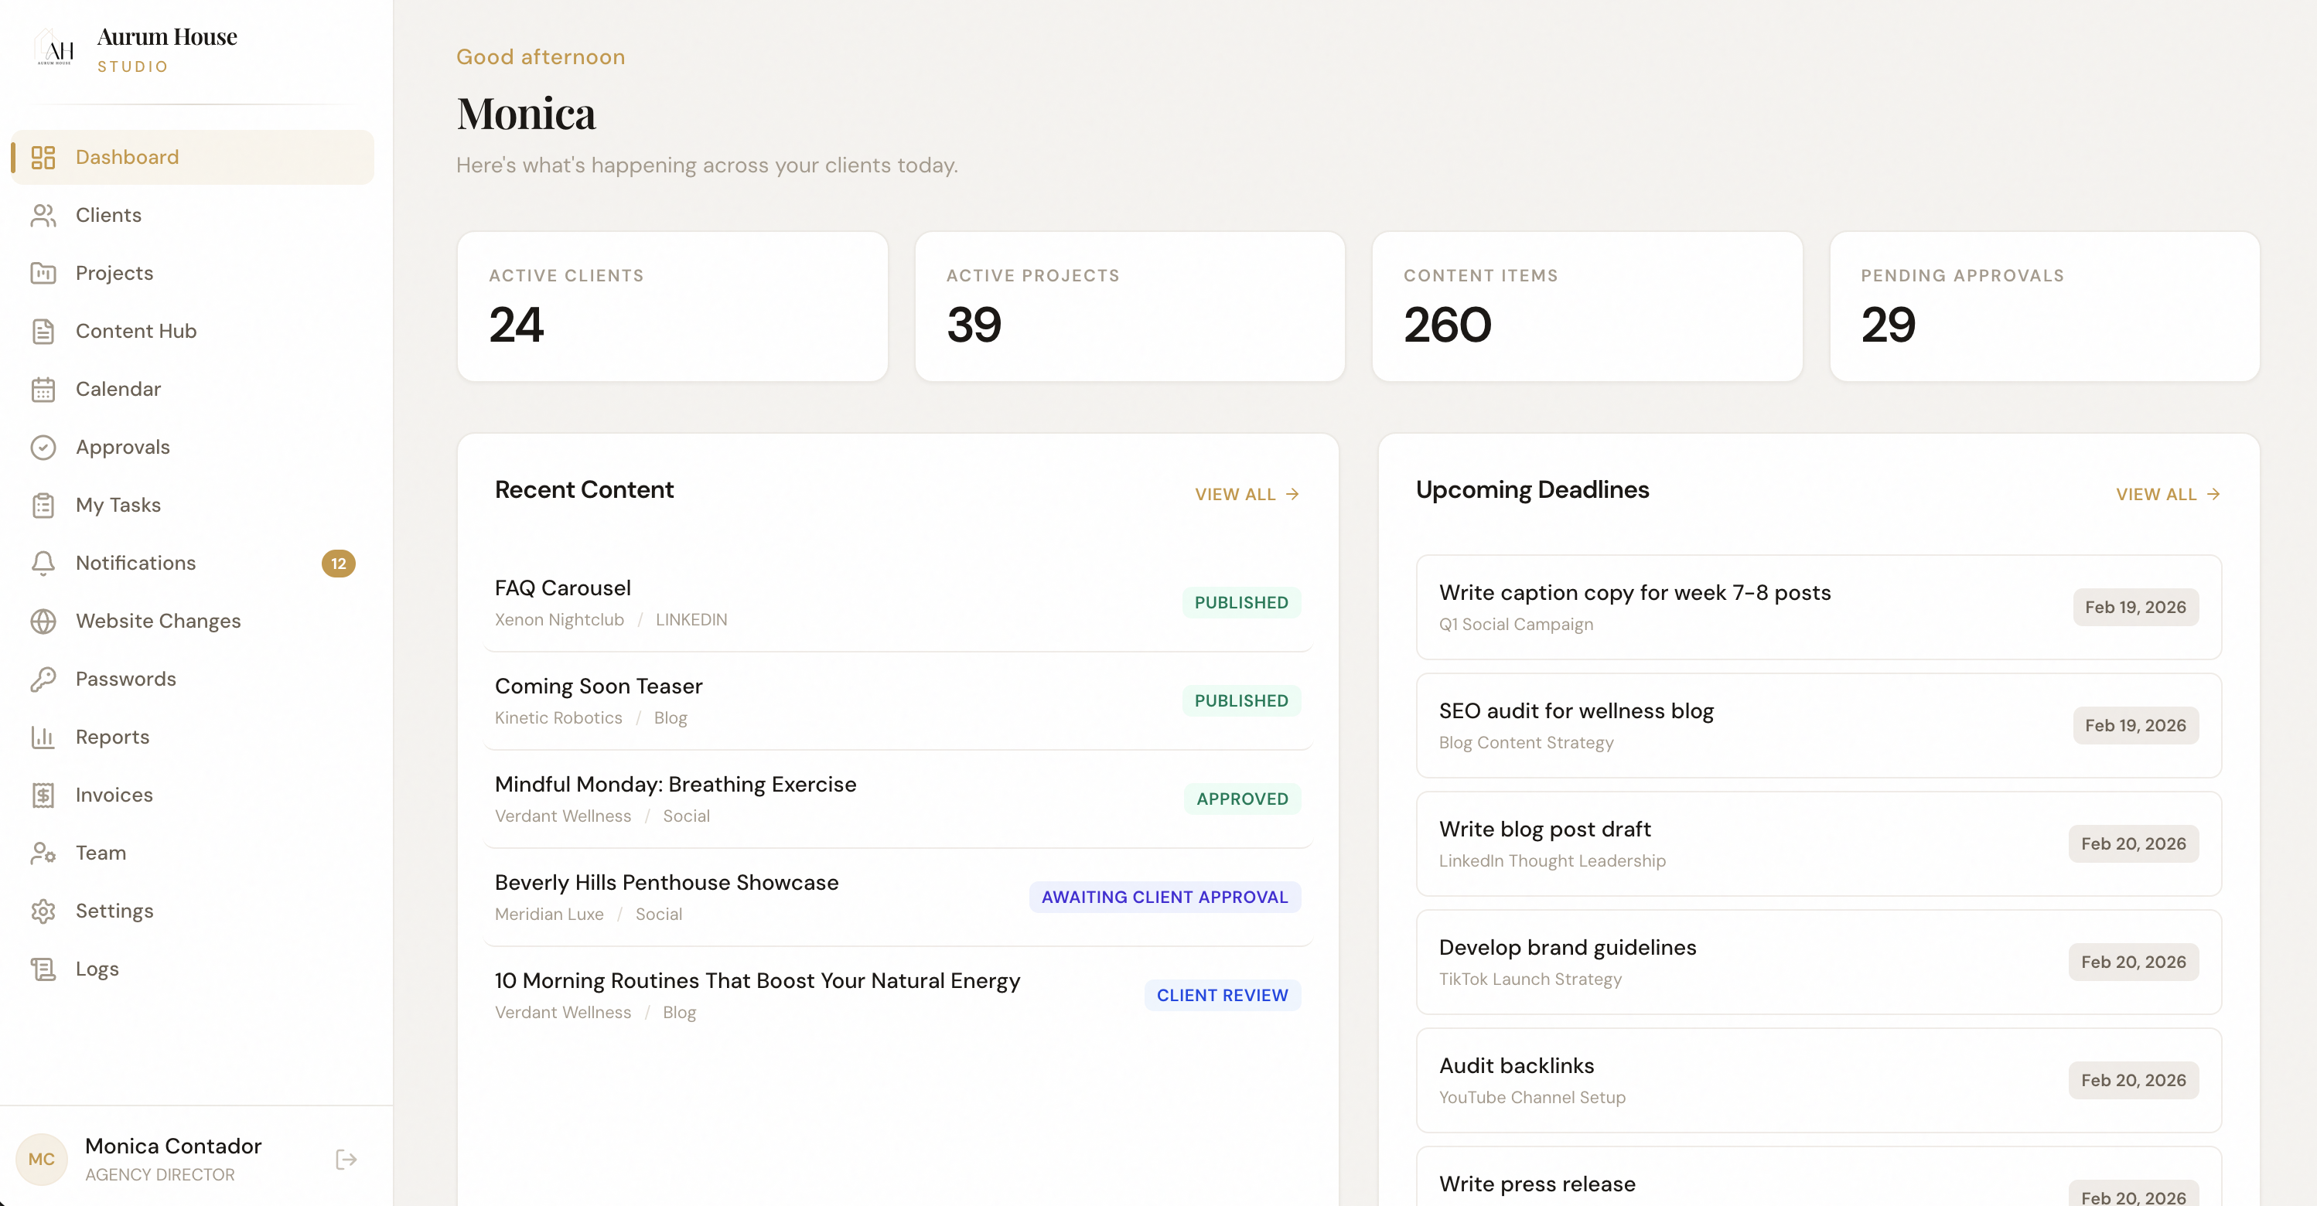Select the Projects icon in the sidebar
The width and height of the screenshot is (2317, 1206).
44,272
